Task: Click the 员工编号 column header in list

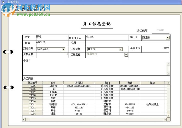Action: pyautogui.click(x=32, y=83)
